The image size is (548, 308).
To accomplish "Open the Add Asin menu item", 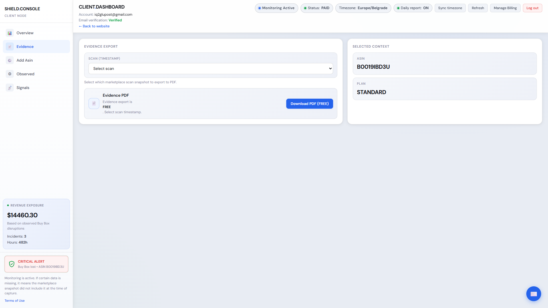I will click(x=25, y=60).
